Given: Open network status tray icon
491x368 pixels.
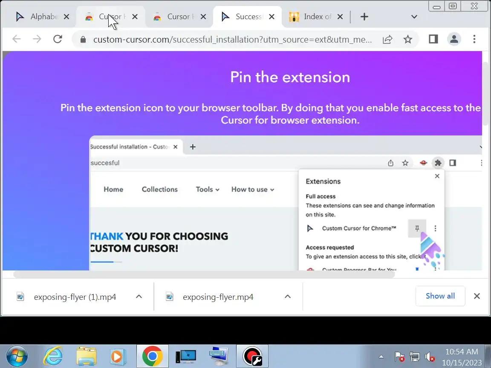Looking at the screenshot, I should [x=414, y=356].
